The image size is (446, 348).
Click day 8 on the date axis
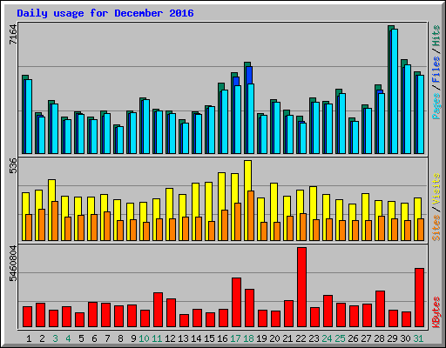coord(120,338)
